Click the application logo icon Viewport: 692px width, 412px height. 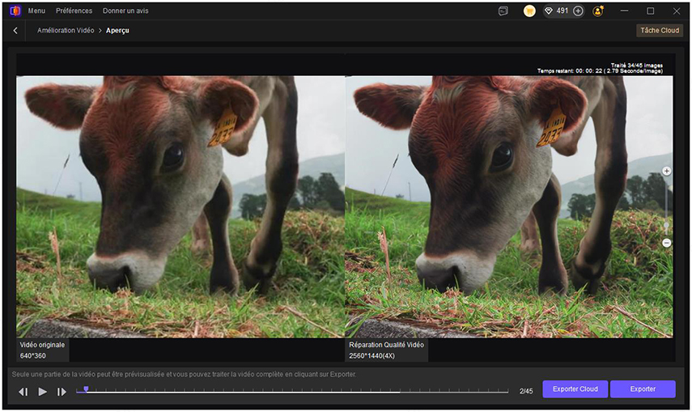[x=15, y=11]
